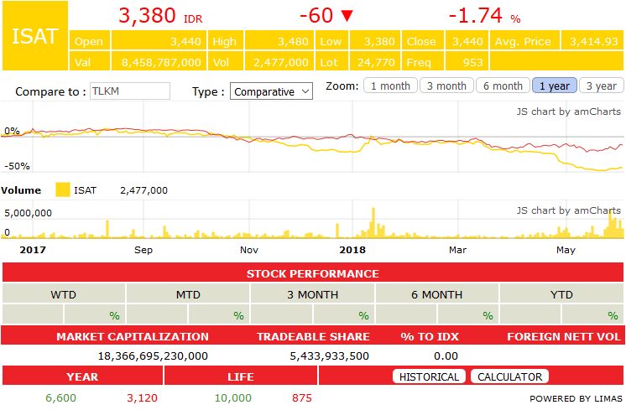
Task: Click the Freq value 953
Action: [466, 62]
